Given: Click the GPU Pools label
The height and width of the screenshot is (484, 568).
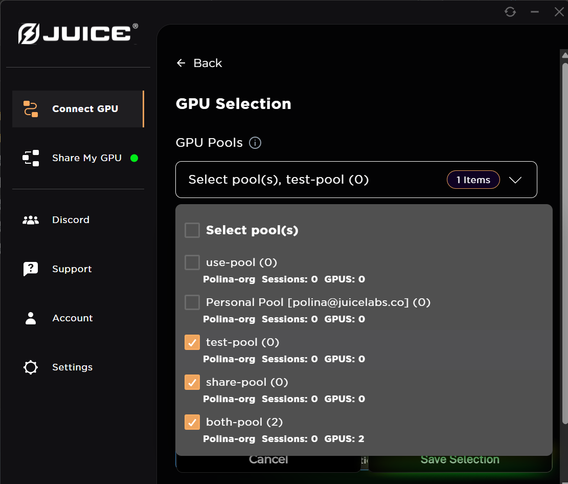Looking at the screenshot, I should click(x=209, y=143).
